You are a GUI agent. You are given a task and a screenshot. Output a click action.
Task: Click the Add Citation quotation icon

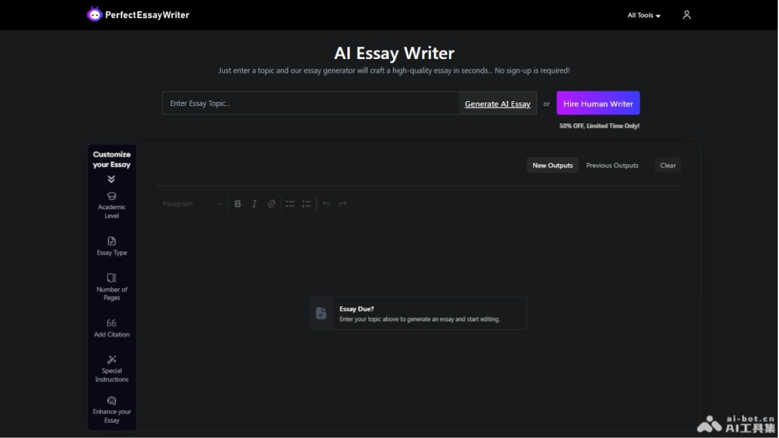[112, 322]
